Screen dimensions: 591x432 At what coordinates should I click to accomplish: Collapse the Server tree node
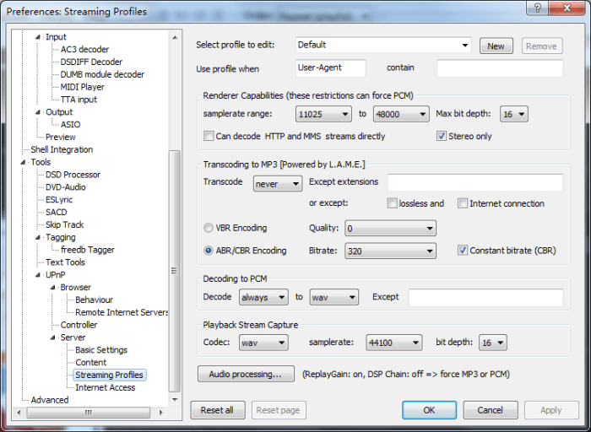[x=52, y=337]
